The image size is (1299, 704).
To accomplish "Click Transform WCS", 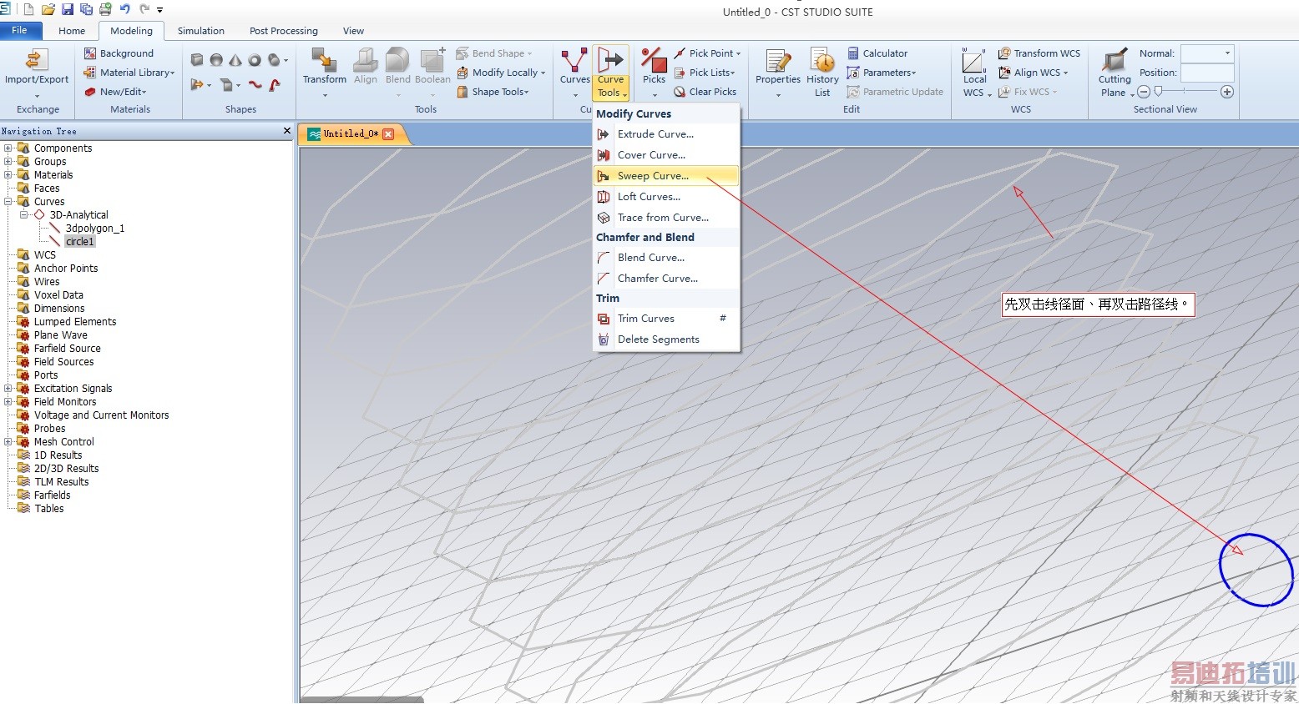I will (x=1039, y=53).
